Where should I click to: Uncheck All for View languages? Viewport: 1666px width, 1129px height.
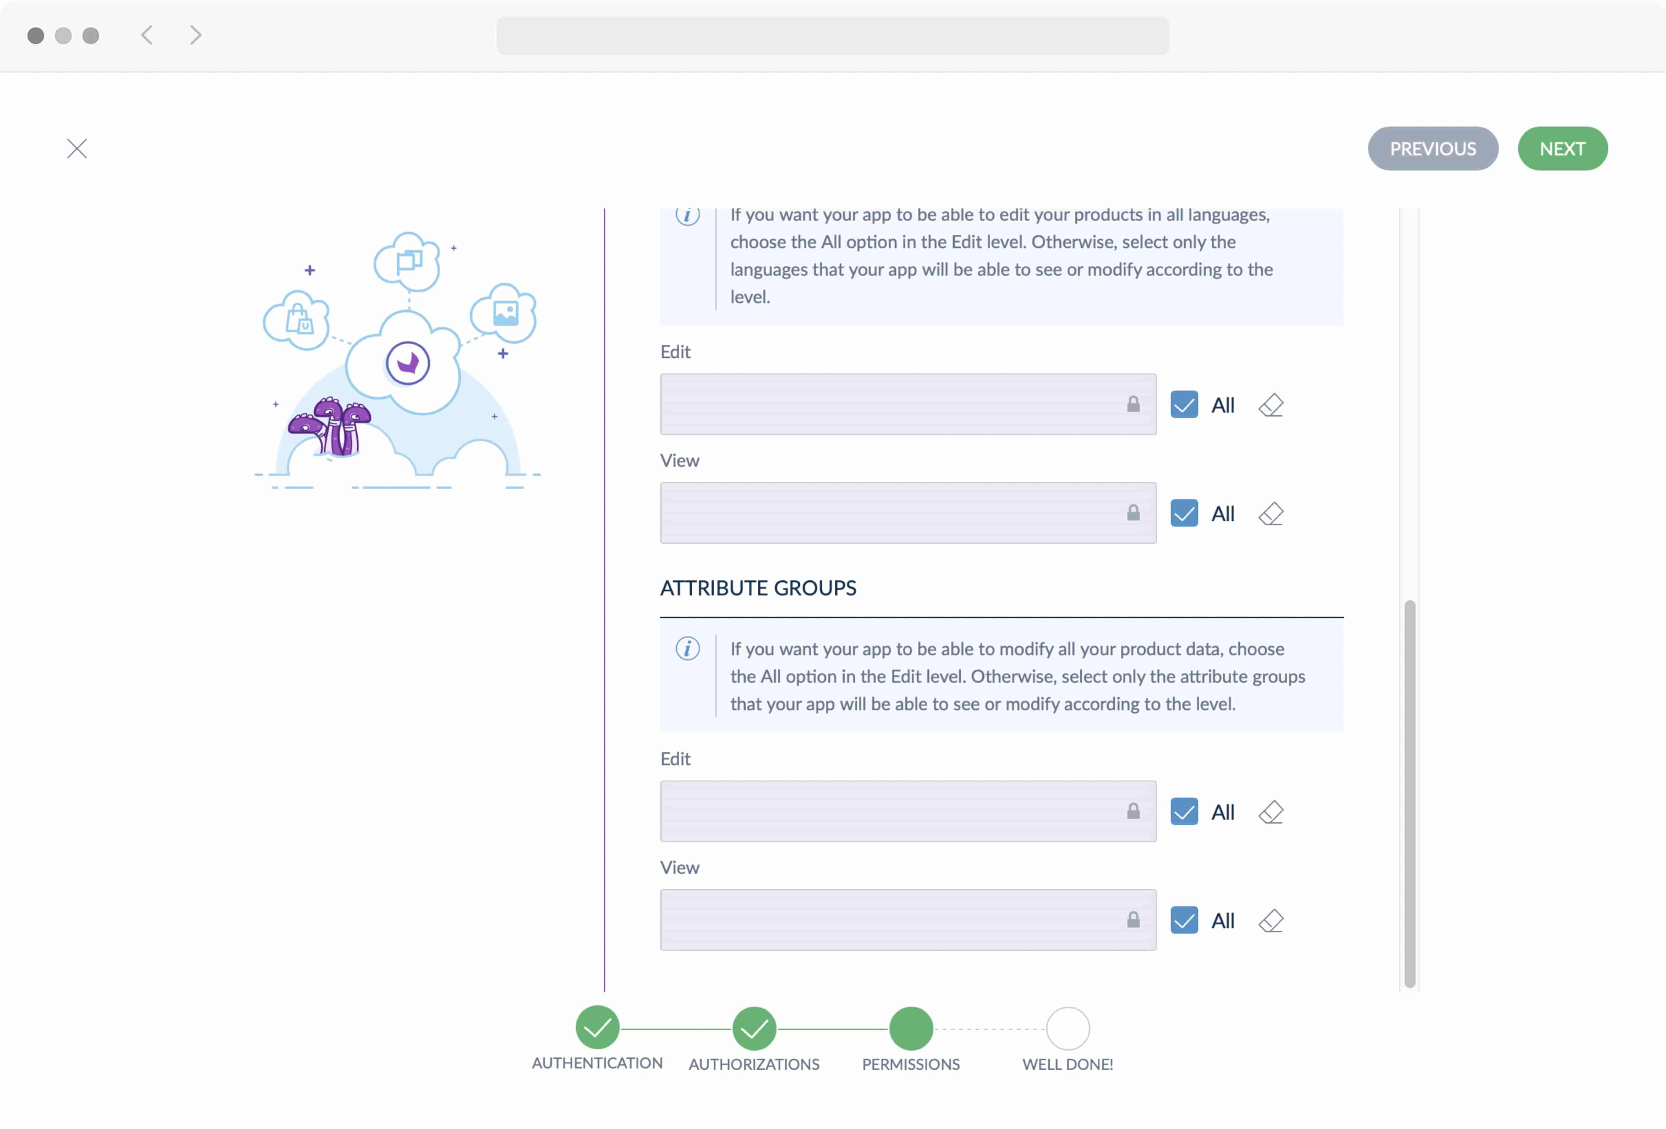pyautogui.click(x=1183, y=513)
